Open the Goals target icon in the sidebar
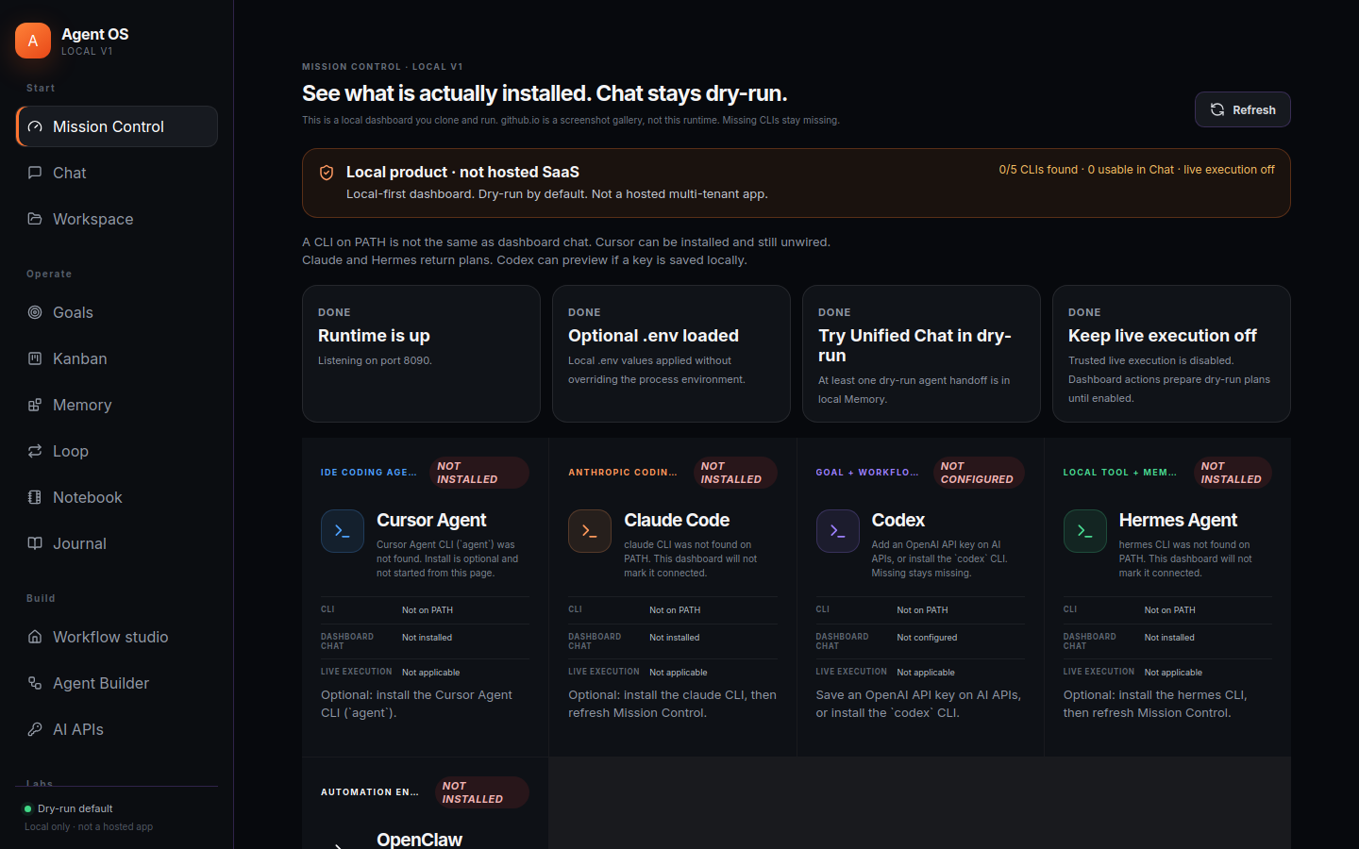 35,312
